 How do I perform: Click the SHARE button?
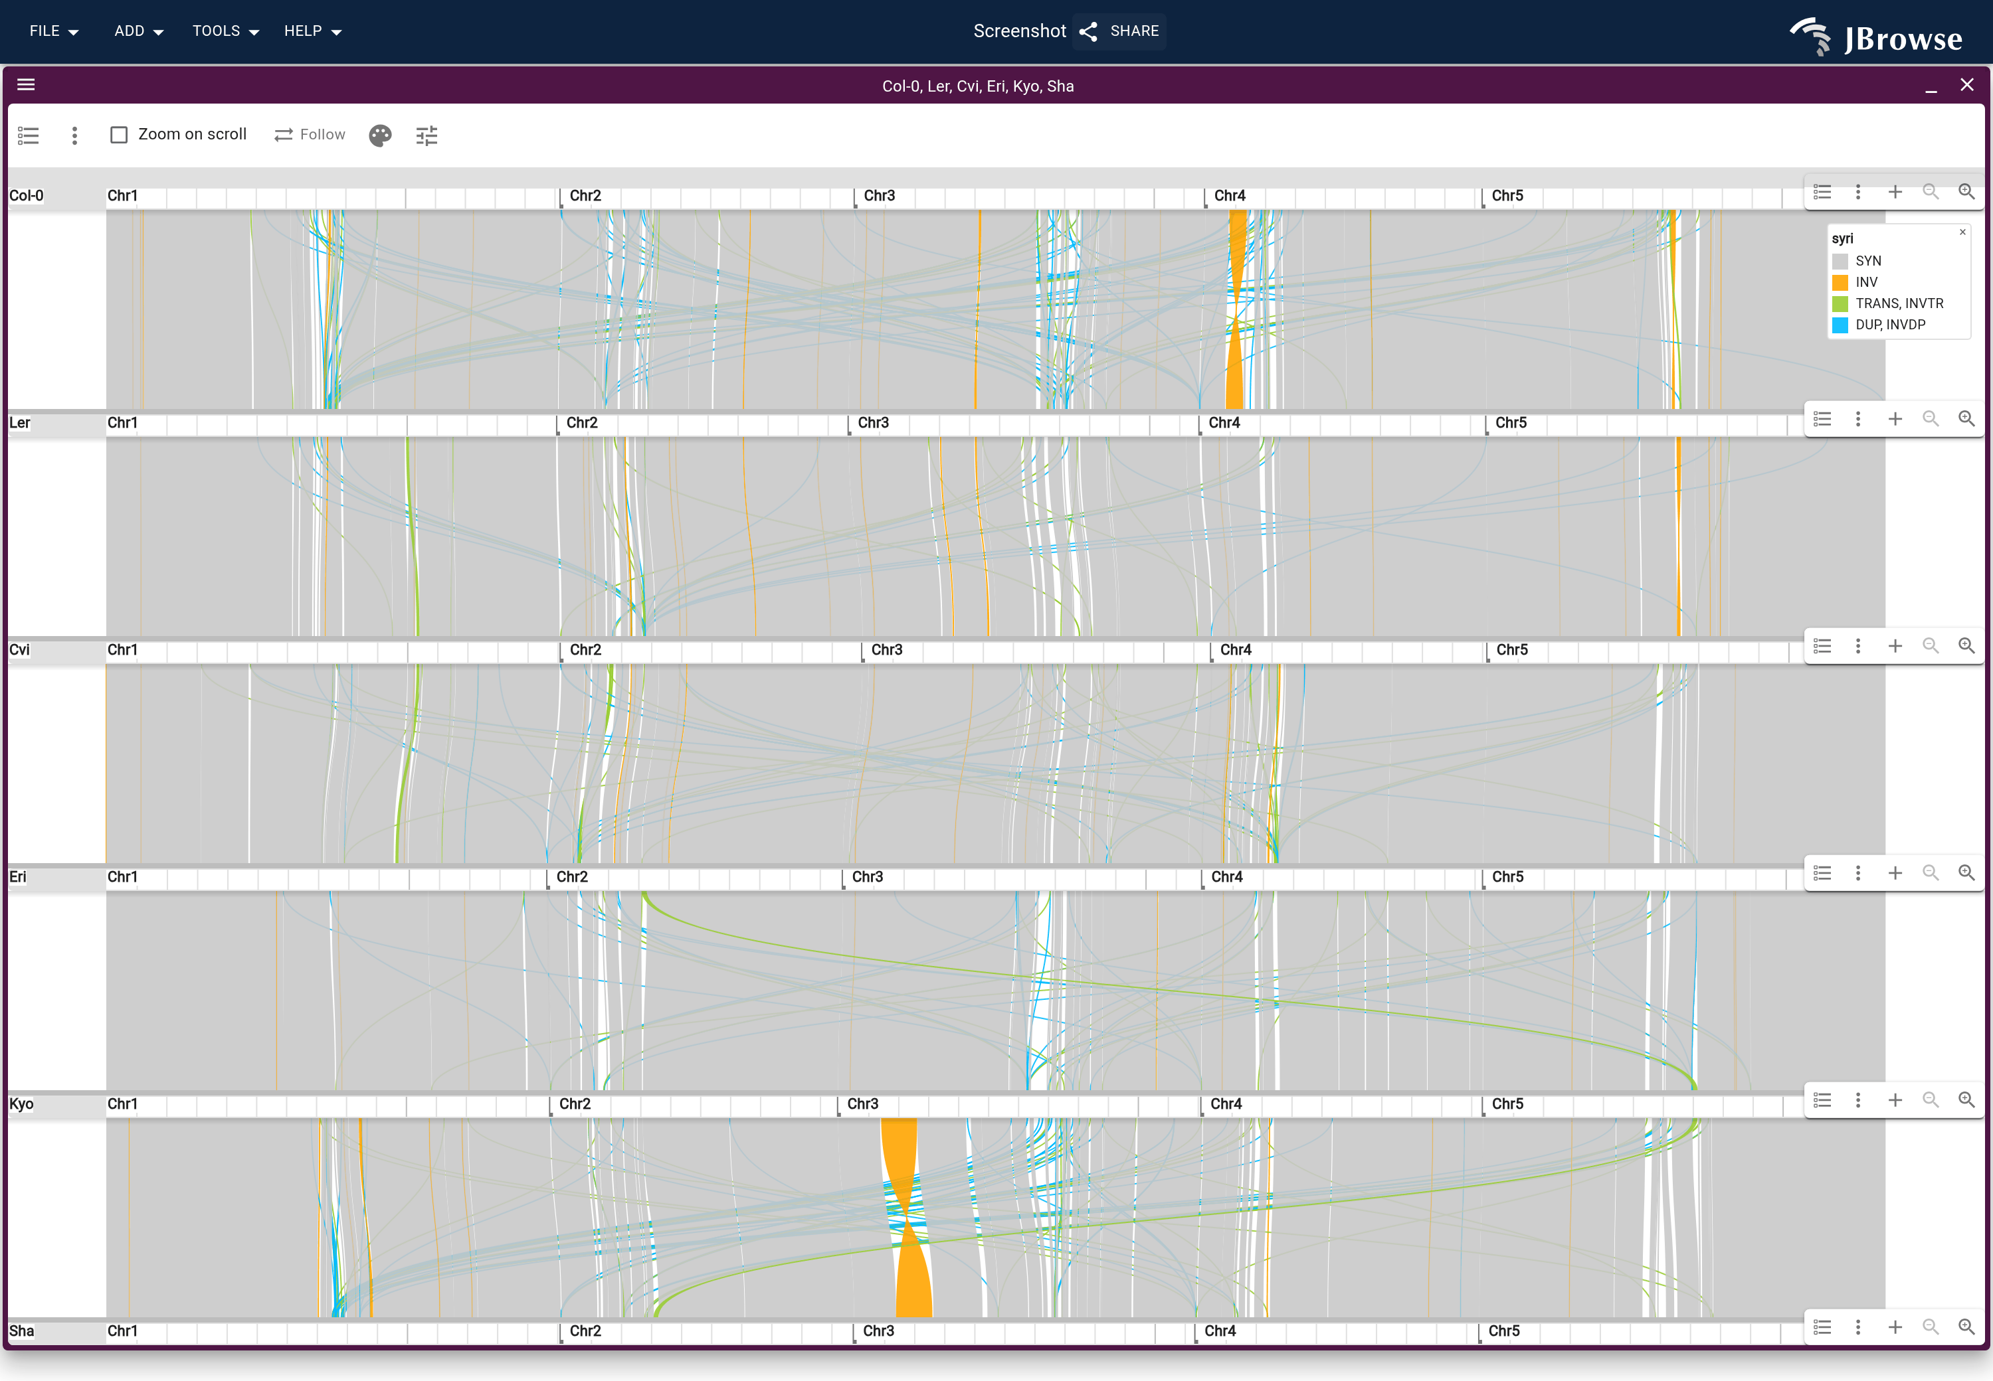[x=1119, y=31]
